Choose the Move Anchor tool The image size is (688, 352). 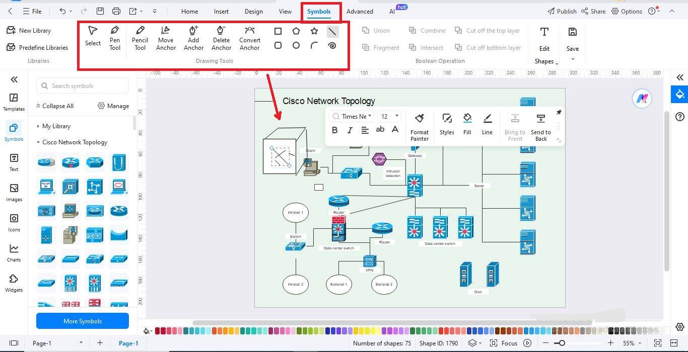point(166,38)
